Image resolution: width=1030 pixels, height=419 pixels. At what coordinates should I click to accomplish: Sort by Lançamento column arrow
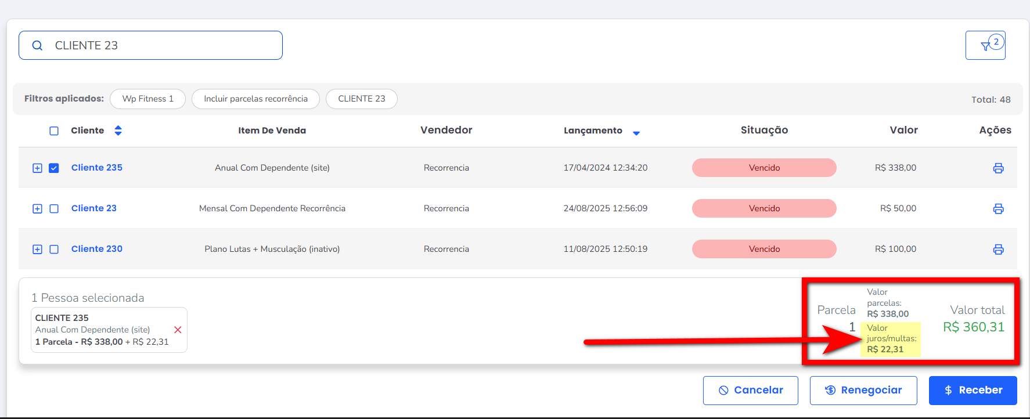[x=636, y=133]
